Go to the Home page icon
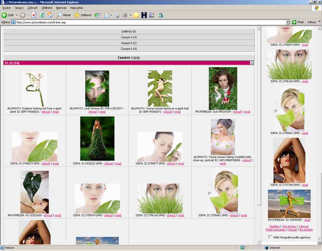The image size is (322, 251). coord(50,15)
